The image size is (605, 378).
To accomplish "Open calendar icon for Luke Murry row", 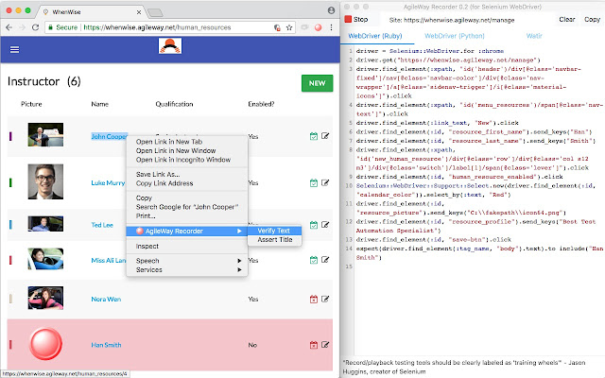I will [314, 182].
